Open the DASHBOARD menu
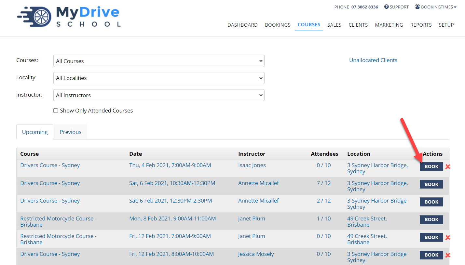Screen dimensions: 465x265 pyautogui.click(x=242, y=25)
